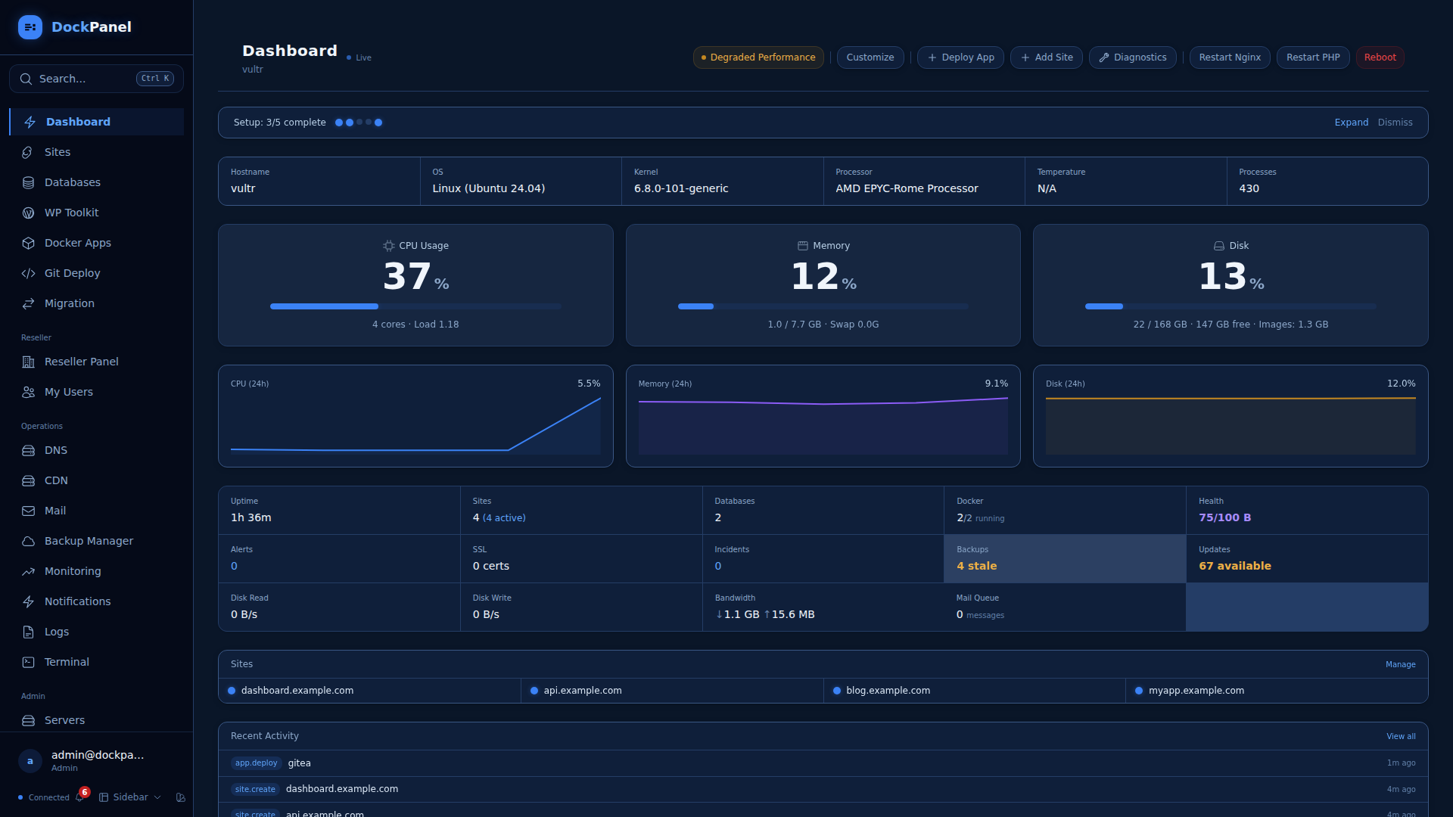Focus the Search input field
Screen dimensions: 1453x817
click(x=96, y=79)
